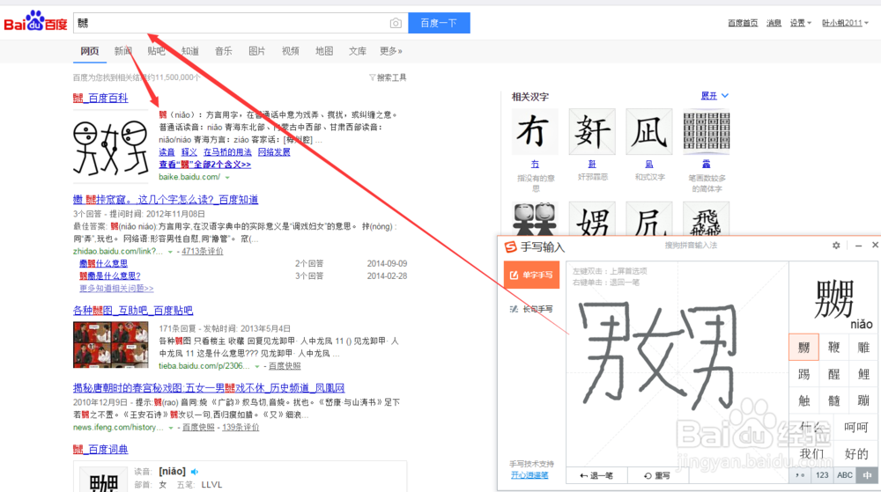The height and width of the screenshot is (492, 881).
Task: Expand baike.baidu.com dropdown arrow
Action: coord(227,177)
